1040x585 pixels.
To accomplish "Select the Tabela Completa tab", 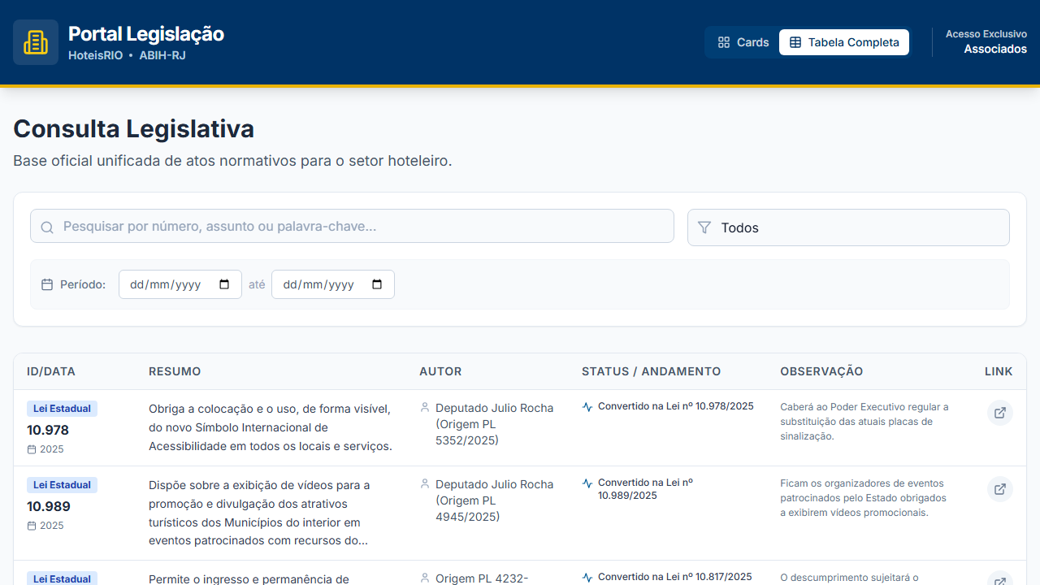I will click(x=843, y=41).
